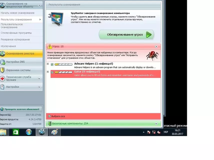
Task: Expand the Настройки section chevron
Action: [x=39, y=87]
